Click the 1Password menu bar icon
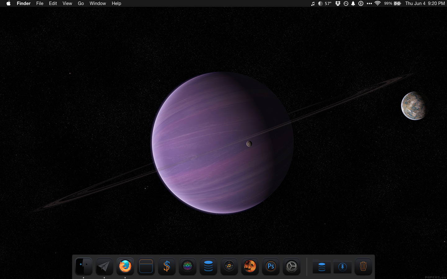447x279 pixels. (361, 3)
